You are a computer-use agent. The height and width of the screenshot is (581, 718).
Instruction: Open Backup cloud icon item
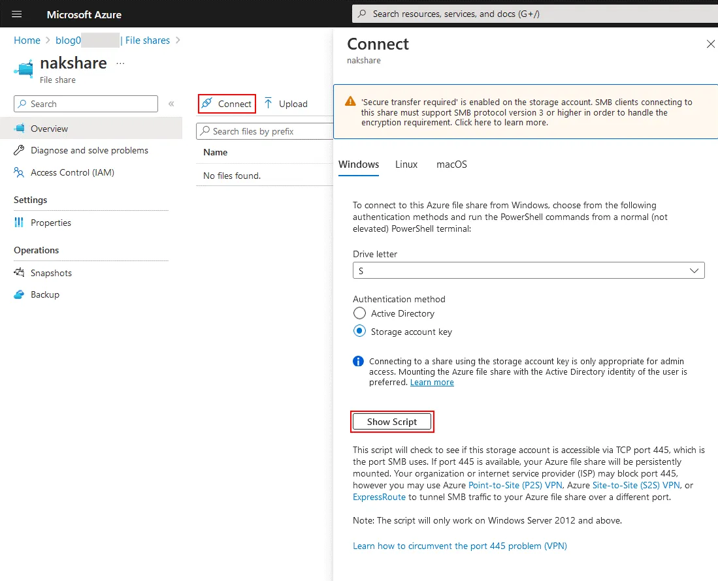click(x=19, y=294)
